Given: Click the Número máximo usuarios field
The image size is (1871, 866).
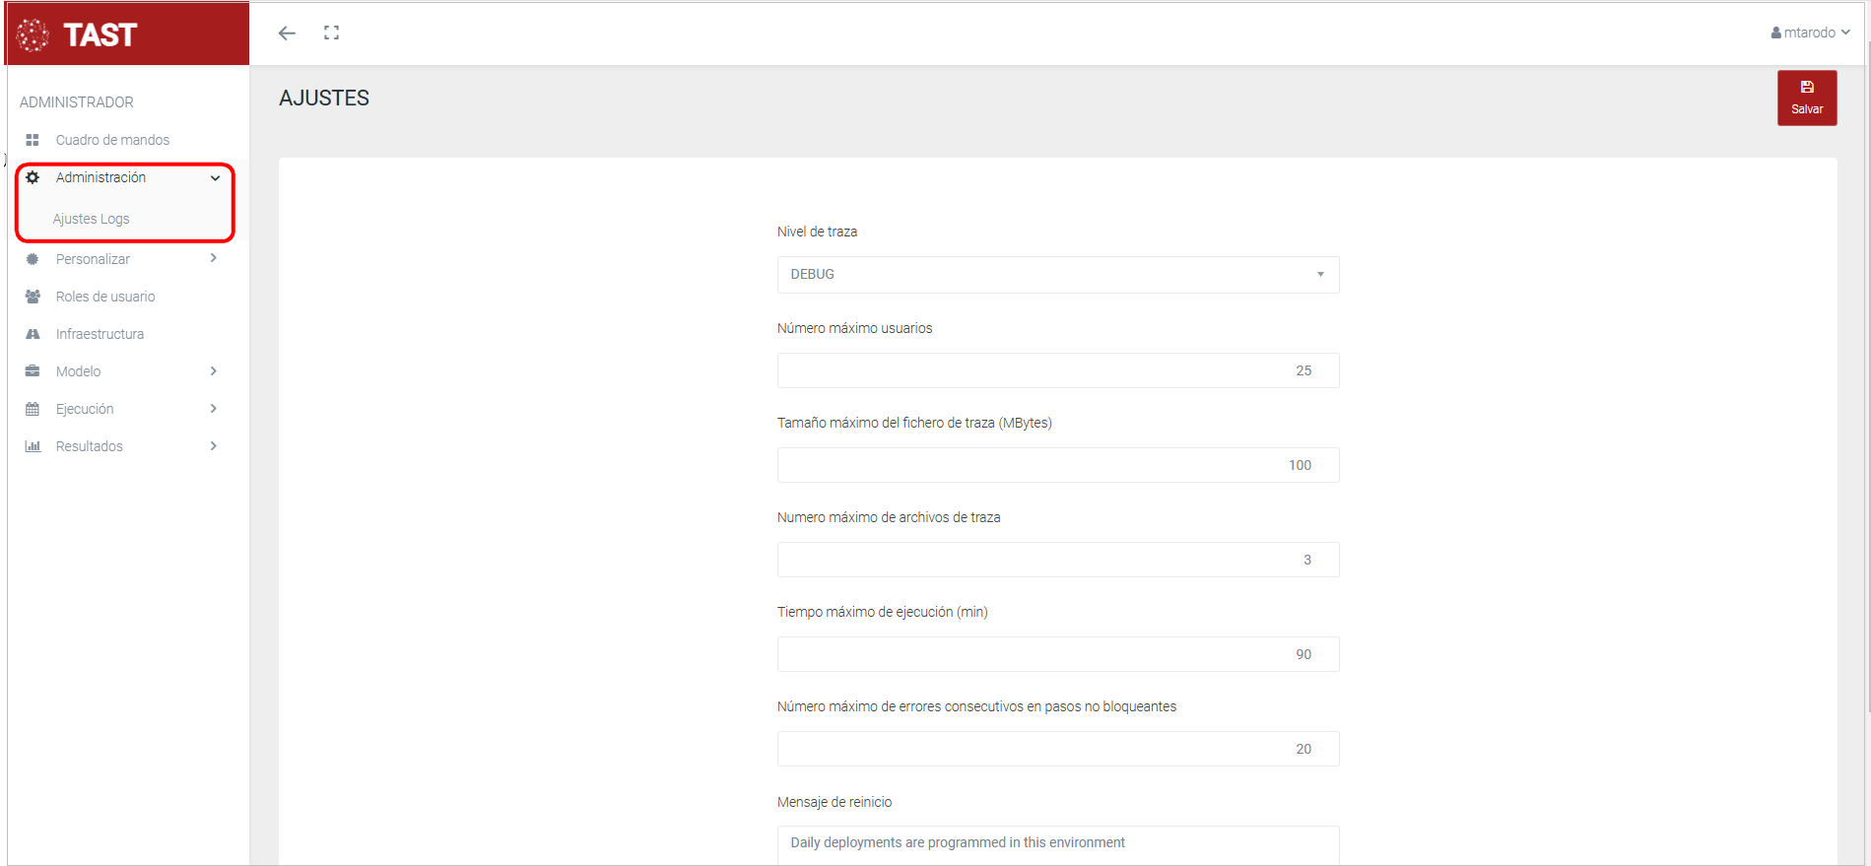Looking at the screenshot, I should click(x=1057, y=370).
